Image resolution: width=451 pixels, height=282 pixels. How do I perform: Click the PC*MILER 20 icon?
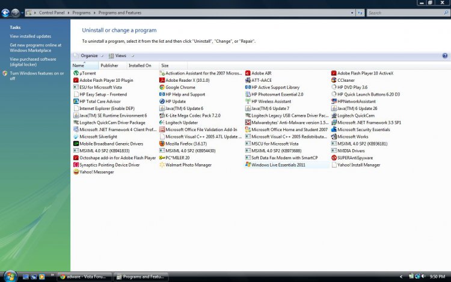click(162, 158)
